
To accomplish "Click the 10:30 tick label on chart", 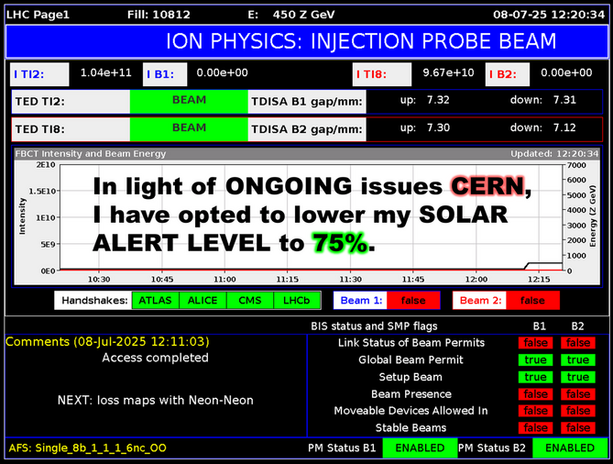I will pyautogui.click(x=99, y=280).
